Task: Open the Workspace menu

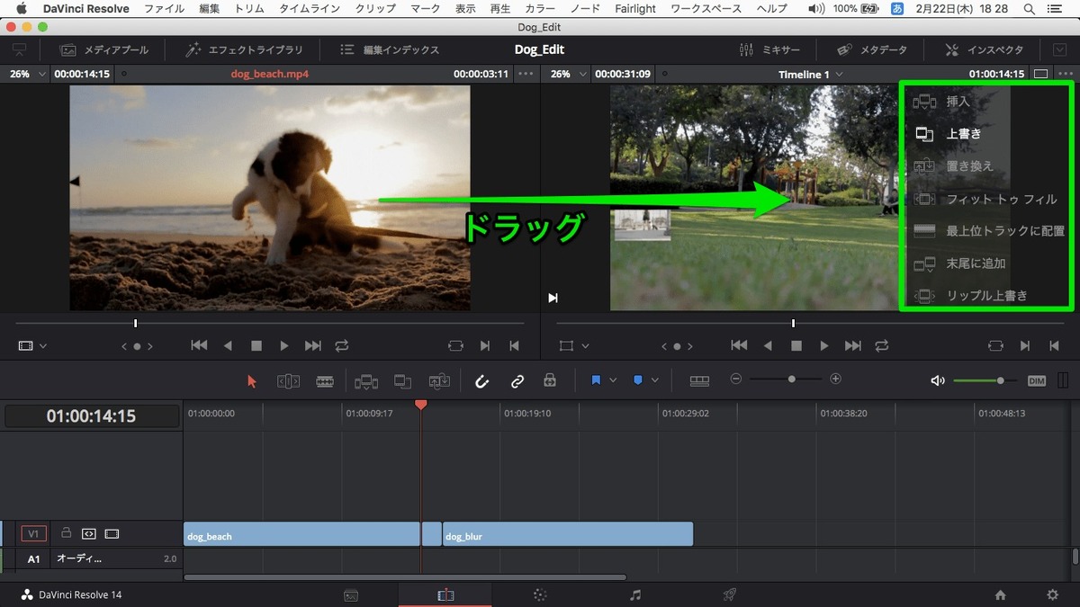Action: click(x=704, y=8)
